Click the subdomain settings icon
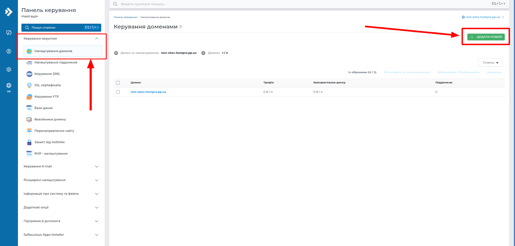515x246 pixels. pos(29,62)
